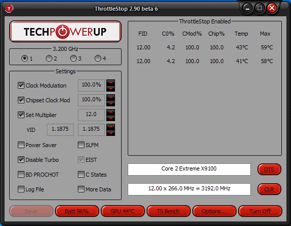Check the More Data checkbox
291x226 pixels.
pyautogui.click(x=81, y=189)
